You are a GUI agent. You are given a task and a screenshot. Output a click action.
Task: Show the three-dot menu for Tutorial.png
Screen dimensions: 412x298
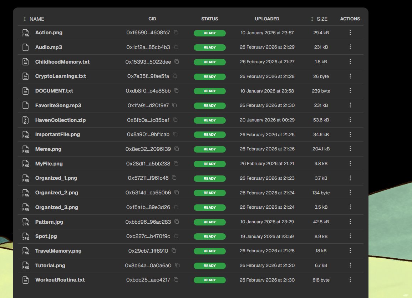[350, 265]
